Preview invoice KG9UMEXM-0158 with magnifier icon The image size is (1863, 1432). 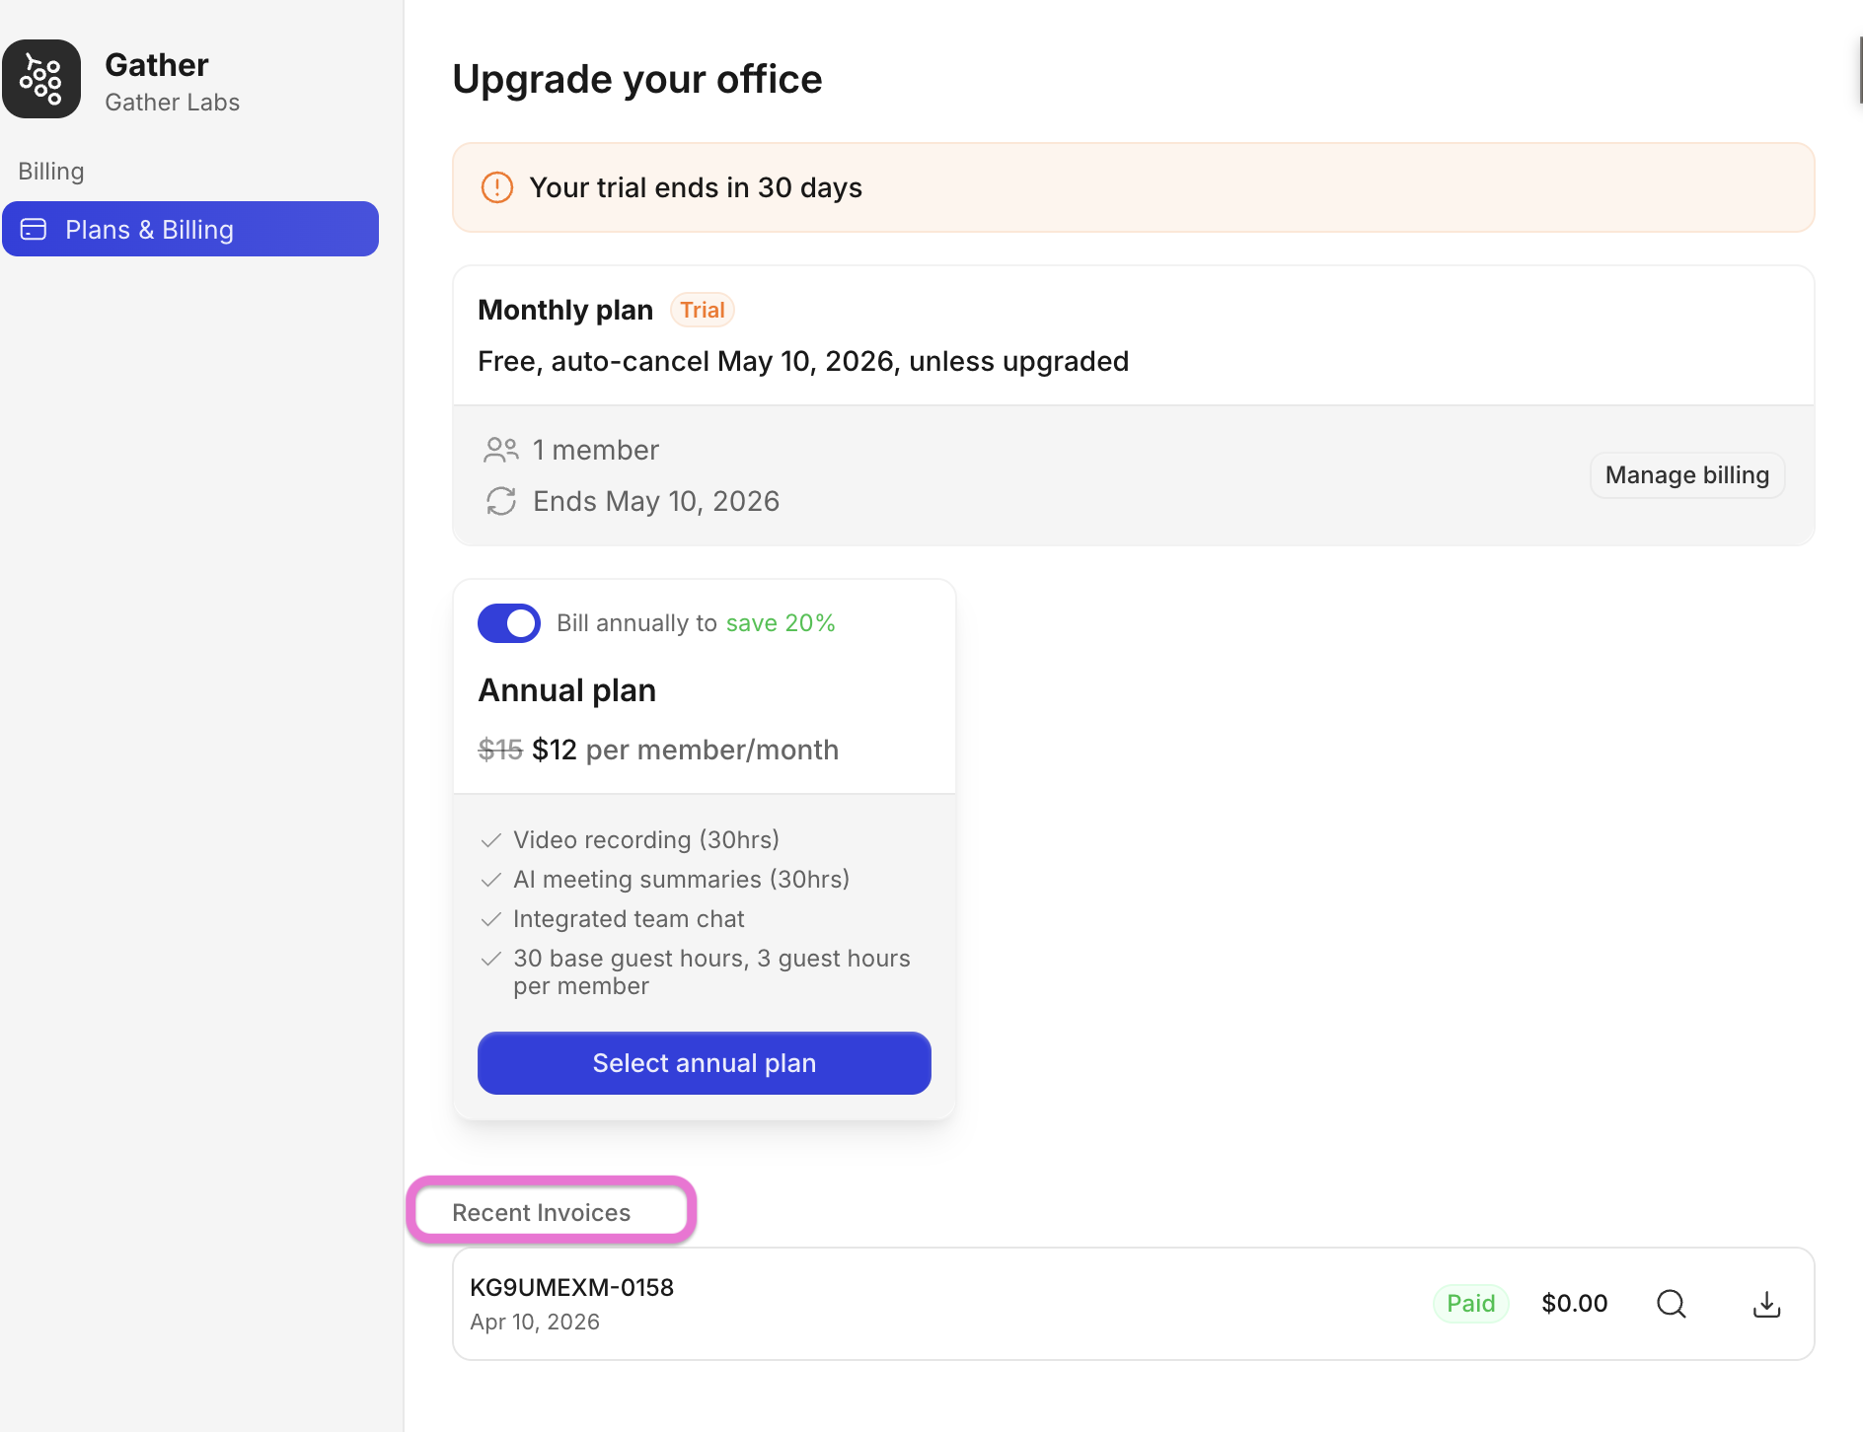click(x=1672, y=1304)
